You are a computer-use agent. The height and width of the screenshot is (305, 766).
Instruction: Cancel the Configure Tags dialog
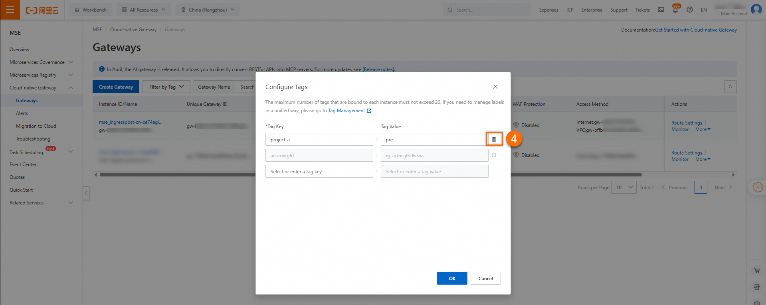485,278
